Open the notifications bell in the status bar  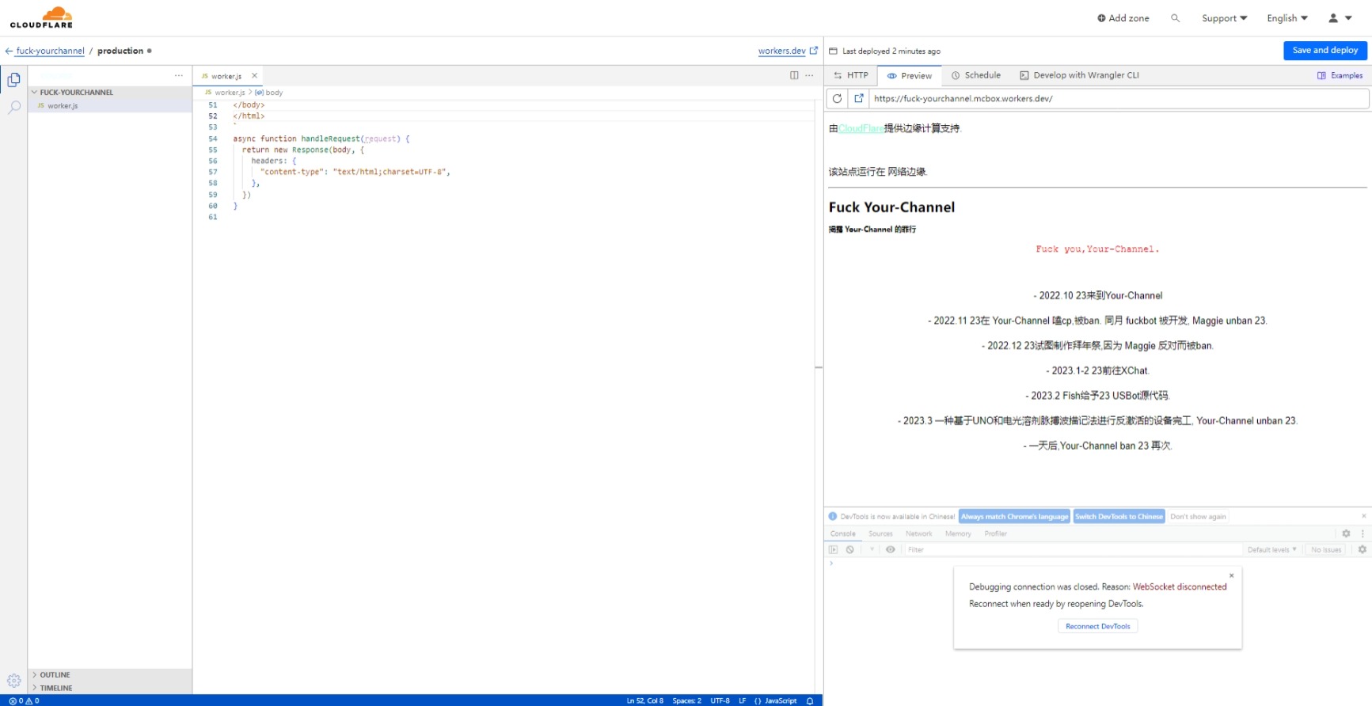pyautogui.click(x=810, y=700)
